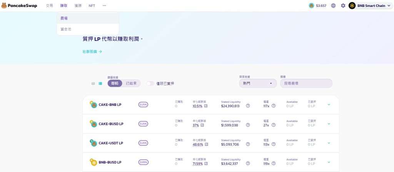
Task: Expand the CAKE-BNB LP row chevron
Action: [329, 105]
